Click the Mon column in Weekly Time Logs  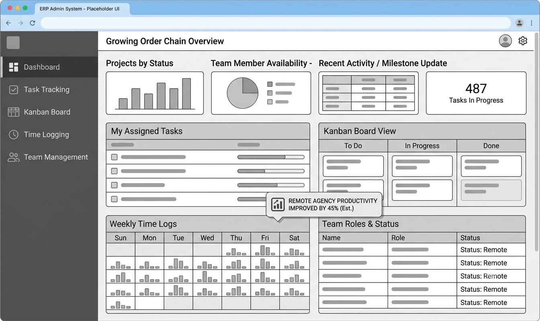coord(149,238)
